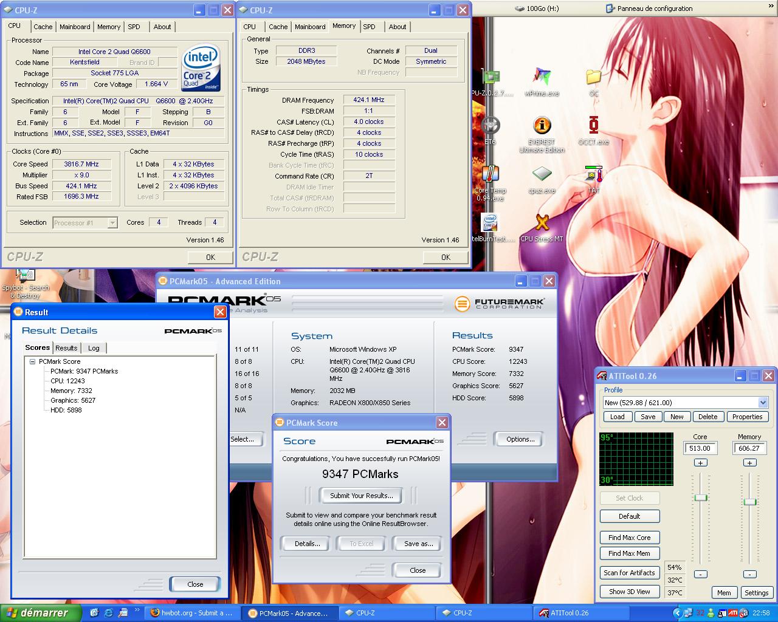Screen dimensions: 778x622
Task: Switch to hwbot.org Firefox taskbar button
Action: [x=191, y=613]
